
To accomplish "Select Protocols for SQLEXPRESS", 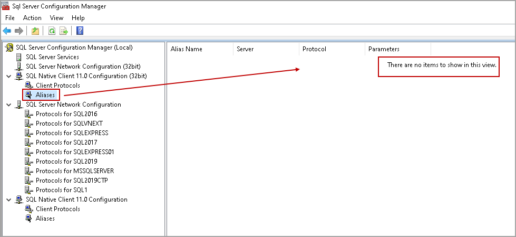I will tap(72, 133).
